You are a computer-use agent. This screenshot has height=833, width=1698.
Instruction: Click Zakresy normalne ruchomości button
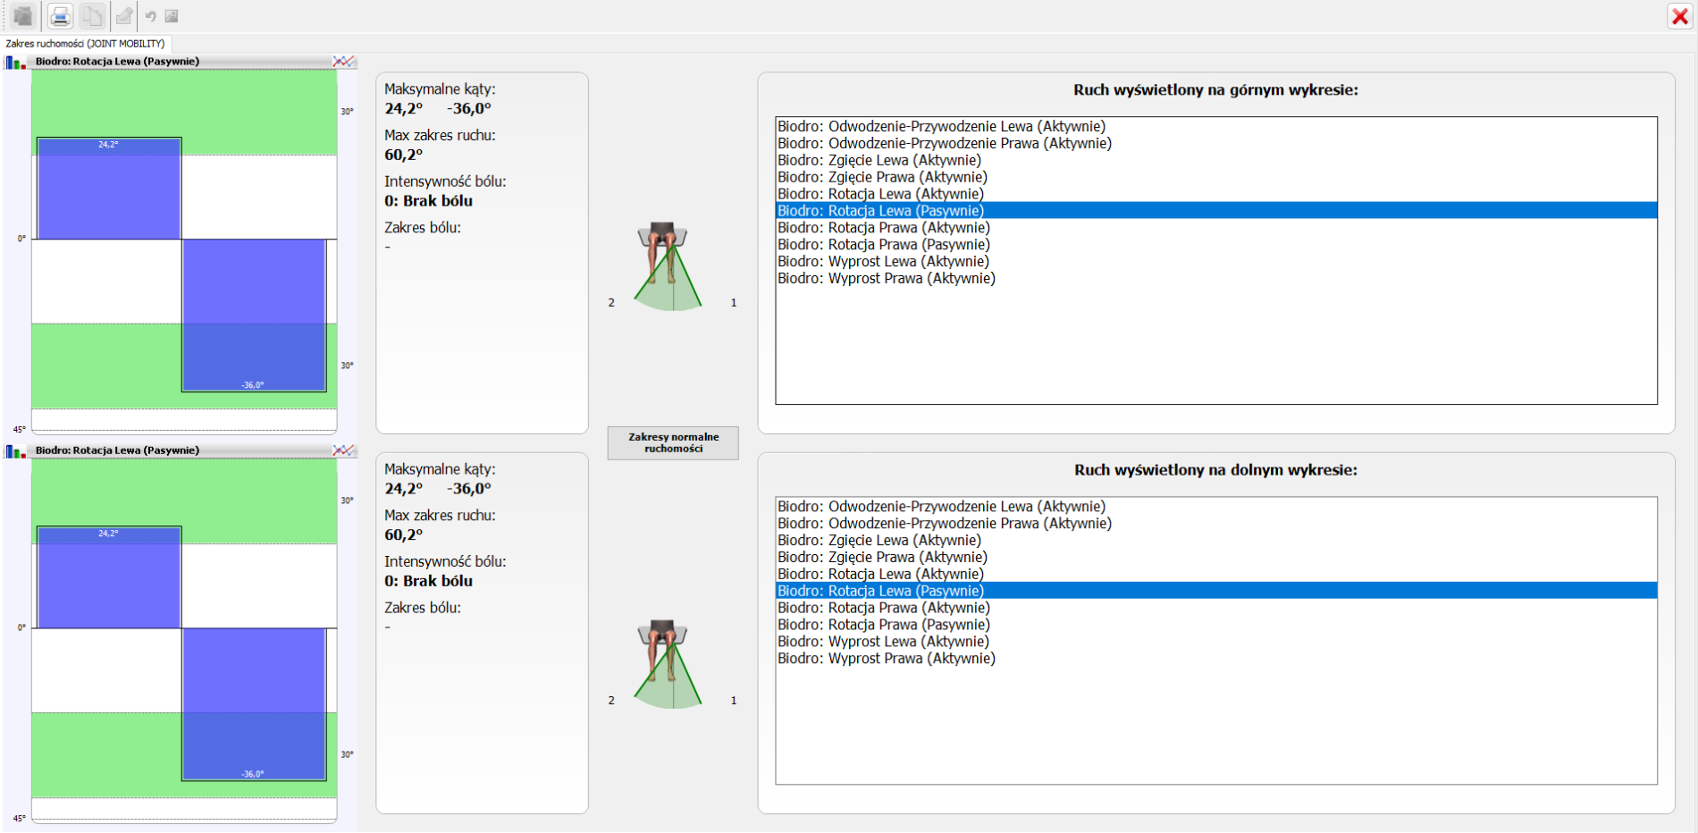tap(673, 442)
